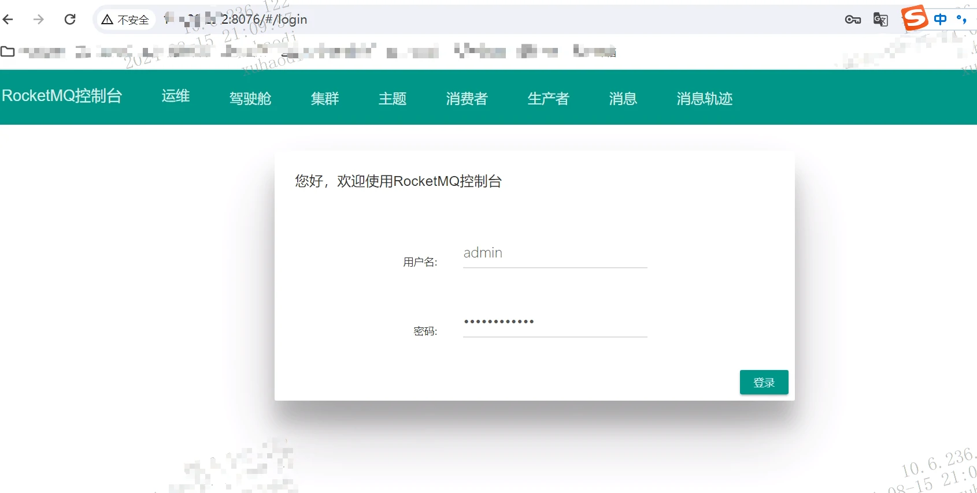
Task: Navigate to the 生产者 page
Action: point(549,99)
